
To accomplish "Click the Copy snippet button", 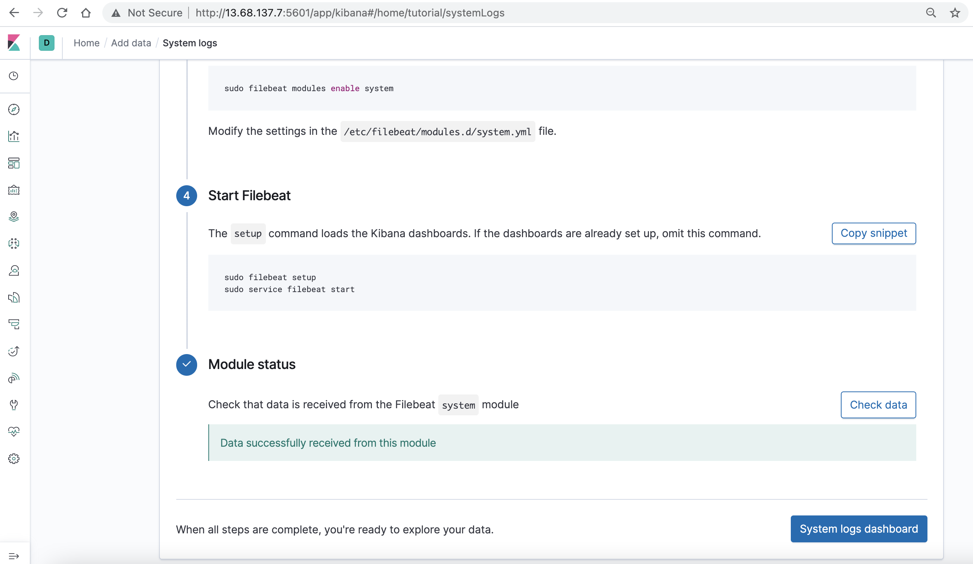I will click(x=873, y=233).
